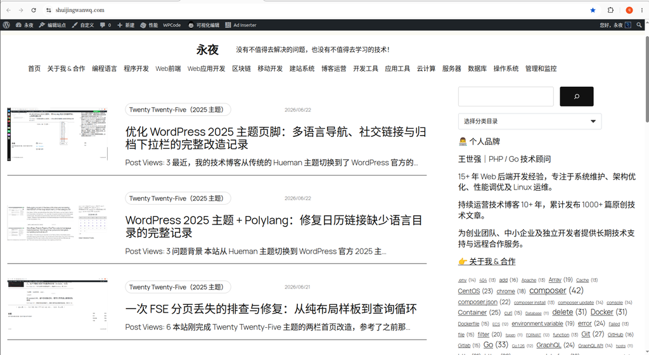649x355 pixels.
Task: View comments bubble showing 0
Action: point(106,25)
